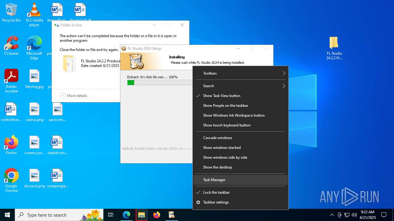Toggle Show Task View button option
The width and height of the screenshot is (394, 221).
pyautogui.click(x=240, y=96)
